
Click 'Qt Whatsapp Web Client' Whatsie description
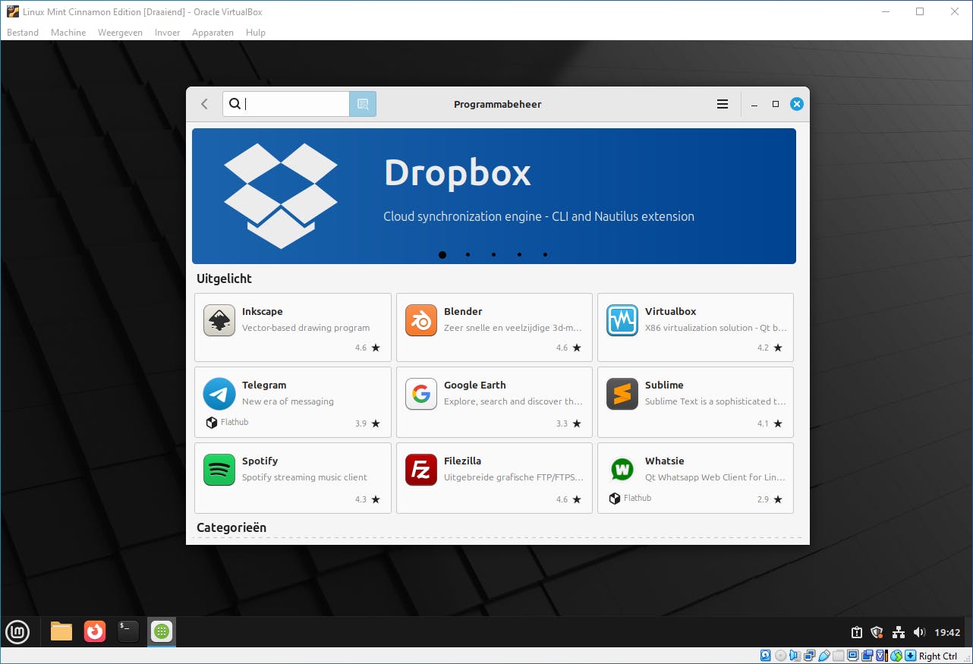click(716, 477)
